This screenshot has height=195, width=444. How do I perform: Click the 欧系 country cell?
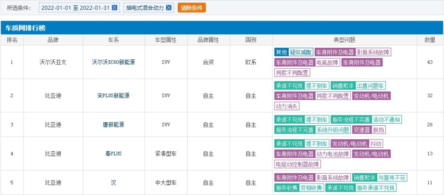pyautogui.click(x=251, y=62)
